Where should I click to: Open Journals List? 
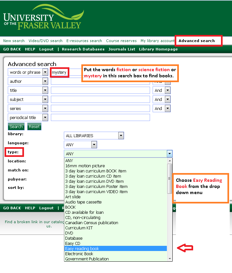click(122, 49)
